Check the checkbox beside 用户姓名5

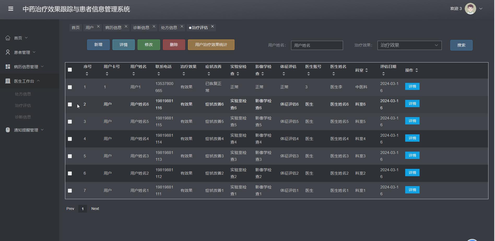point(70,122)
